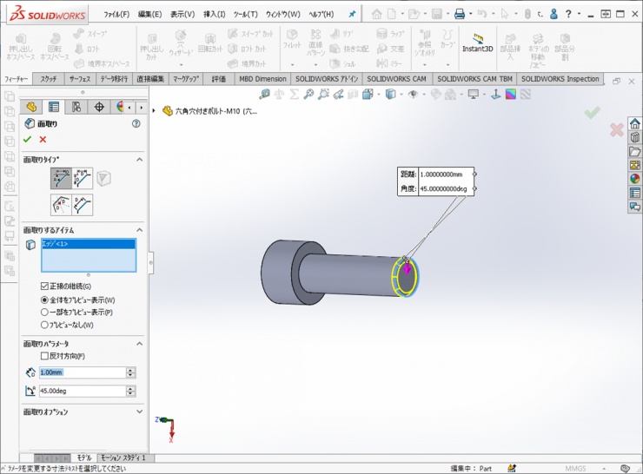Toggle the 正接の継続 checkbox

[x=46, y=286]
